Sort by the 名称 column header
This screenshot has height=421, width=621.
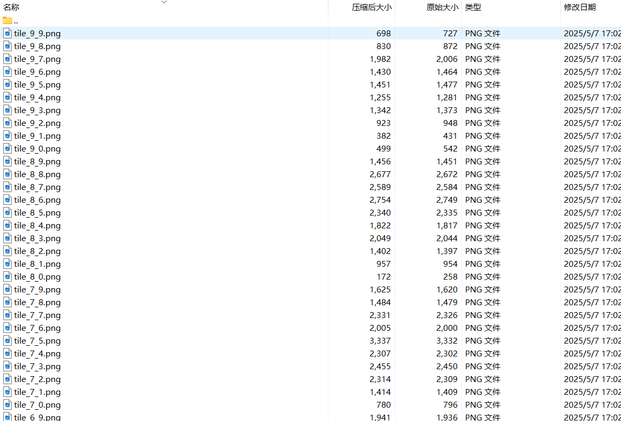tap(12, 7)
